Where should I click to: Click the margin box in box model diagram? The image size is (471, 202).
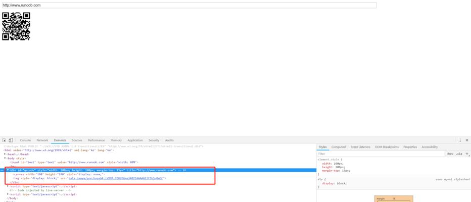pyautogui.click(x=394, y=199)
